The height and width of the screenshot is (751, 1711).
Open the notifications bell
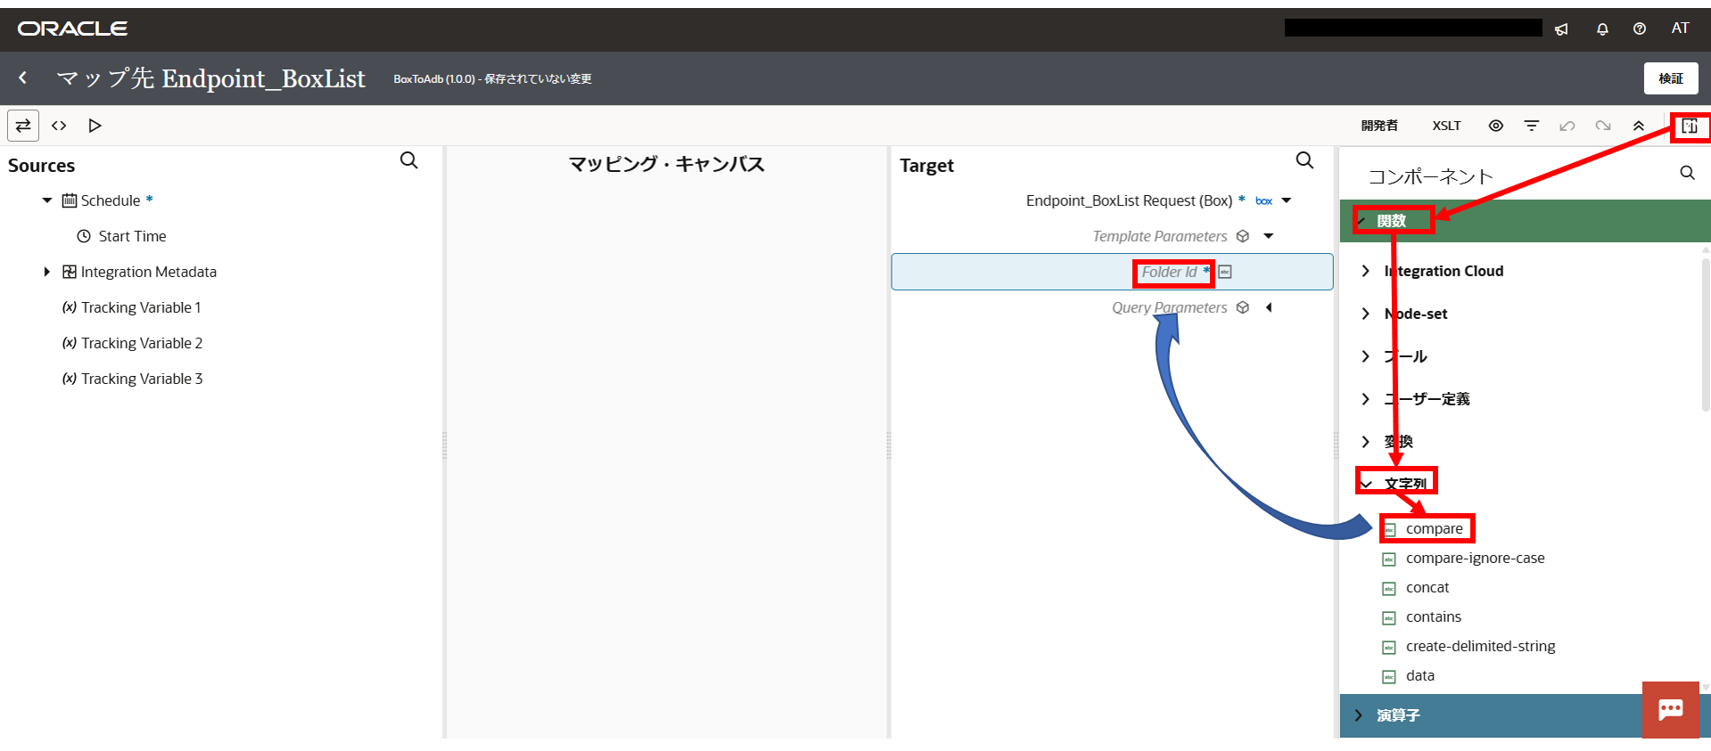coord(1602,29)
